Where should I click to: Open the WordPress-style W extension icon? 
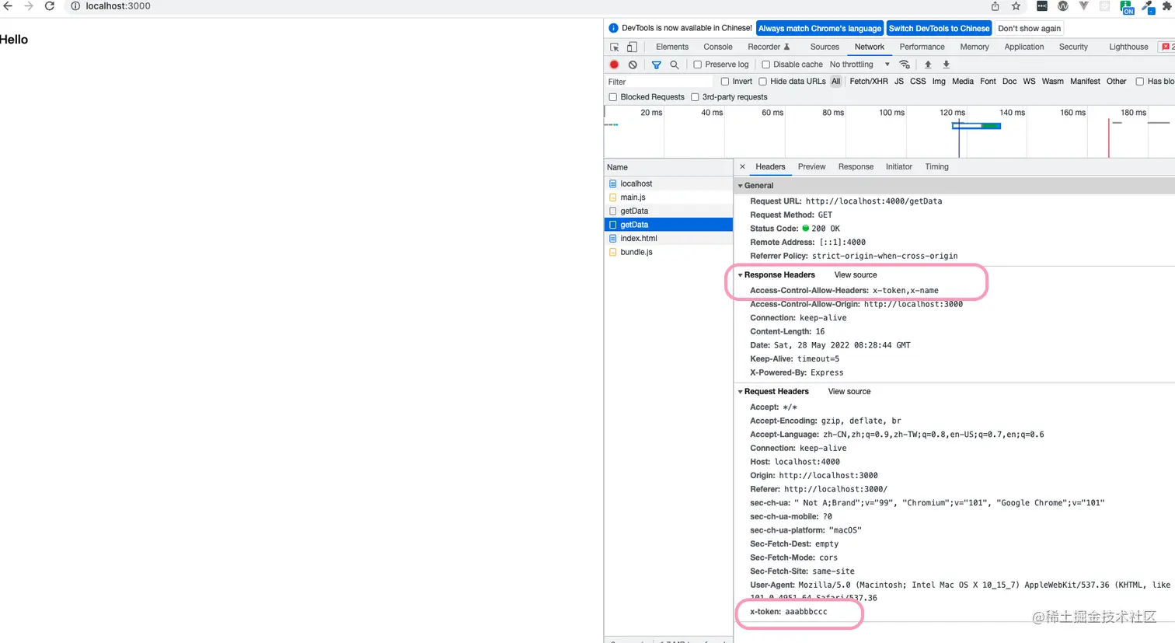click(1063, 6)
